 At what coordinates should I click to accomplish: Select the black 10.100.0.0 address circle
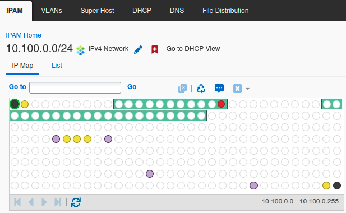pyautogui.click(x=15, y=104)
